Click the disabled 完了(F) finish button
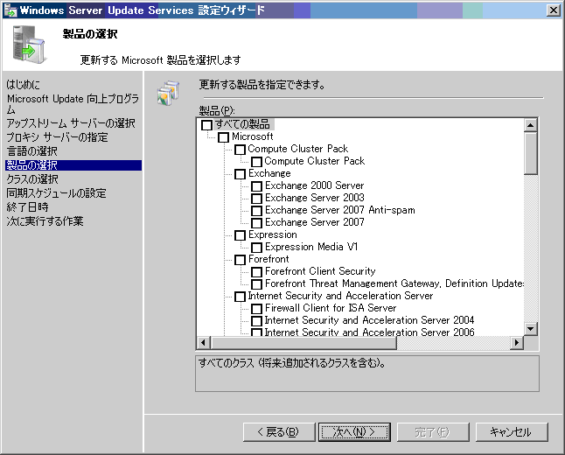 (x=433, y=432)
